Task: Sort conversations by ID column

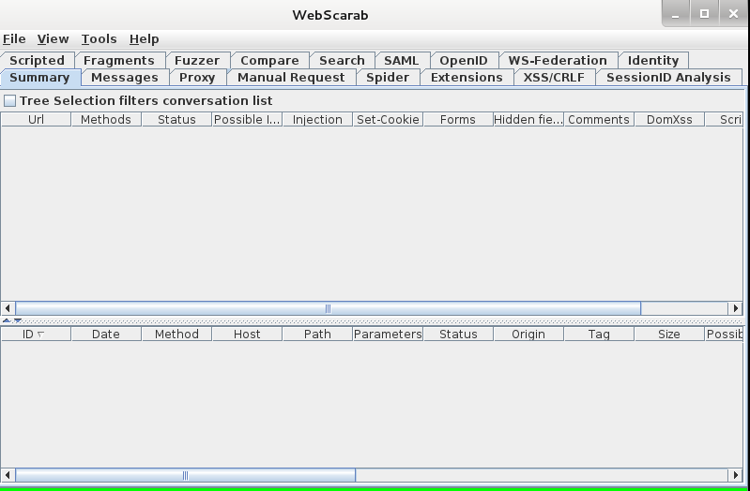Action: click(x=36, y=334)
